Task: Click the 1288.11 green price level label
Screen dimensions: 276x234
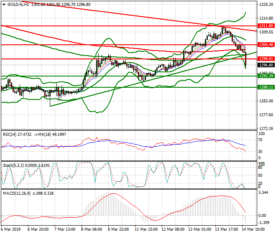Action: [x=266, y=87]
